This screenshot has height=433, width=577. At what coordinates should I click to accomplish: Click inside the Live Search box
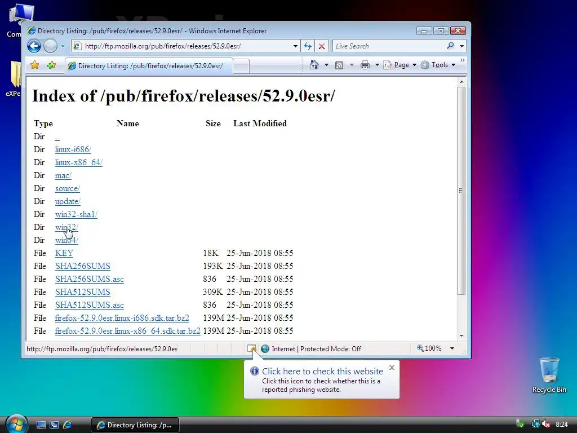pyautogui.click(x=388, y=46)
